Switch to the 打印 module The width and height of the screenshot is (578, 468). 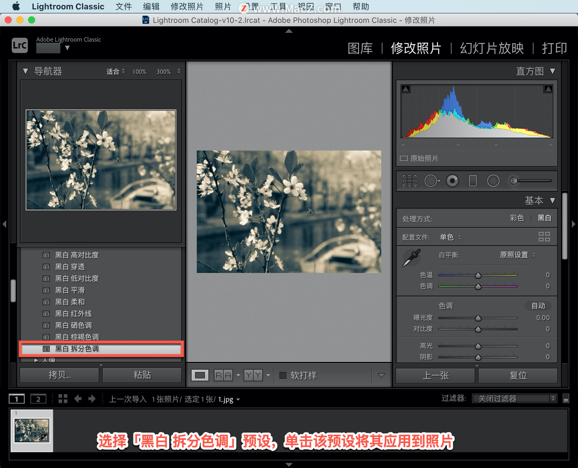coord(555,48)
